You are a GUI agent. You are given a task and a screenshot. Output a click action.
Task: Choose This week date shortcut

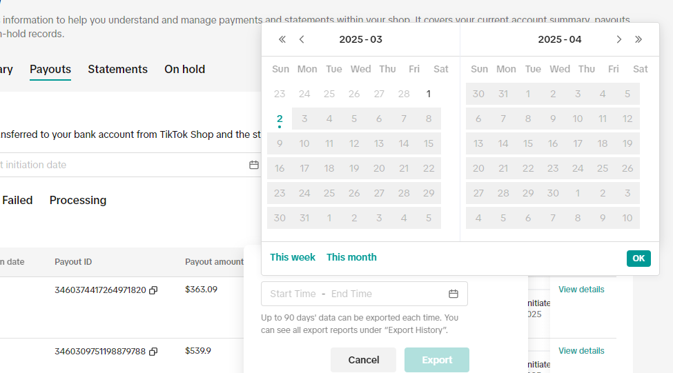point(293,257)
